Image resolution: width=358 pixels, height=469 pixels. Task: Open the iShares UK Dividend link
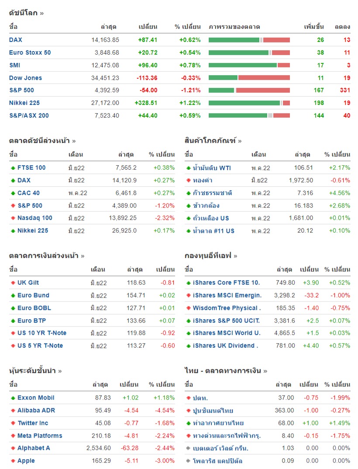225,346
